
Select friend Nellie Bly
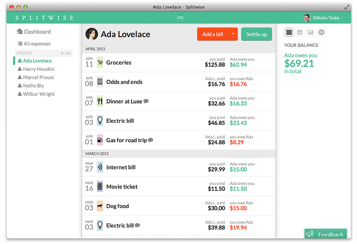pyautogui.click(x=31, y=85)
